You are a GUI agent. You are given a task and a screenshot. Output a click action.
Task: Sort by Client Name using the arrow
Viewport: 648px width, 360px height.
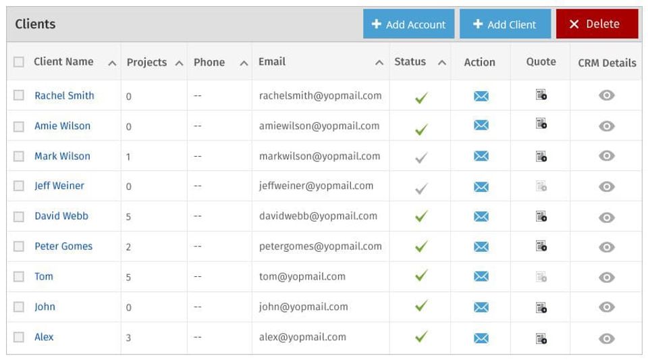pyautogui.click(x=112, y=63)
